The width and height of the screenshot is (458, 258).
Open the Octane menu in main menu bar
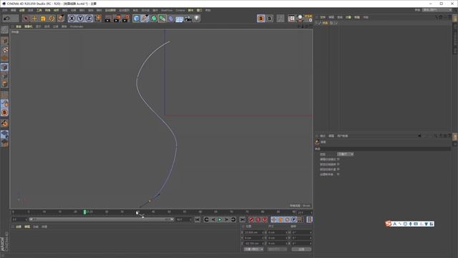coord(180,10)
